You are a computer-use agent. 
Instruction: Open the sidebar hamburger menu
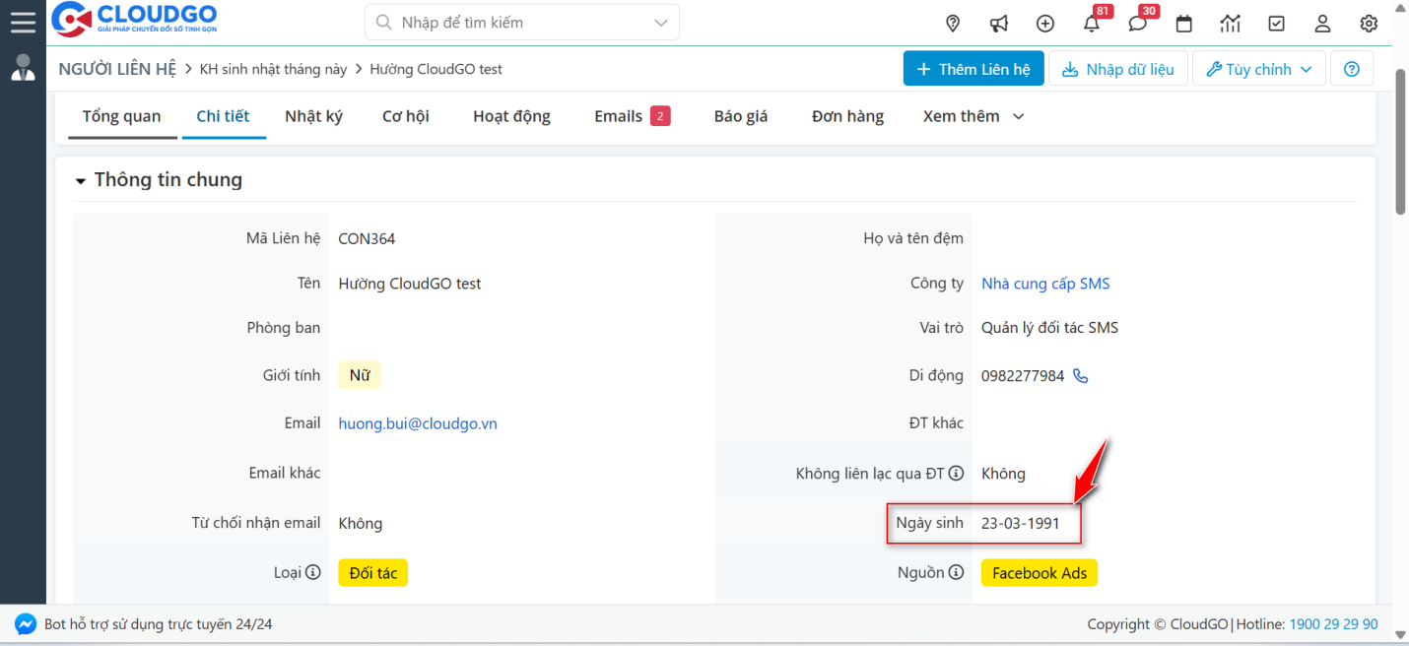[x=23, y=22]
